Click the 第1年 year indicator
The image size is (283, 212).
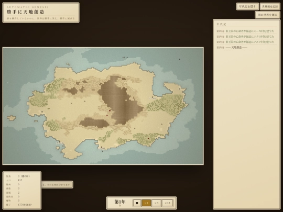point(120,202)
